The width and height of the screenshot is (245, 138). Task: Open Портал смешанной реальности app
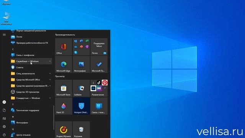click(x=31, y=31)
